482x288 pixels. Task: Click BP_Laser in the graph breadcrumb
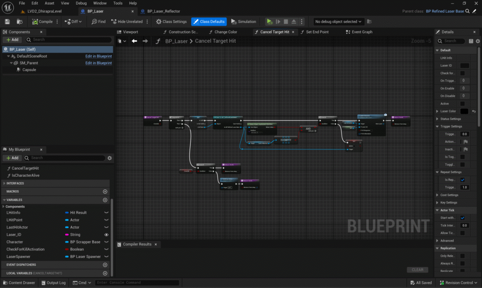click(176, 41)
